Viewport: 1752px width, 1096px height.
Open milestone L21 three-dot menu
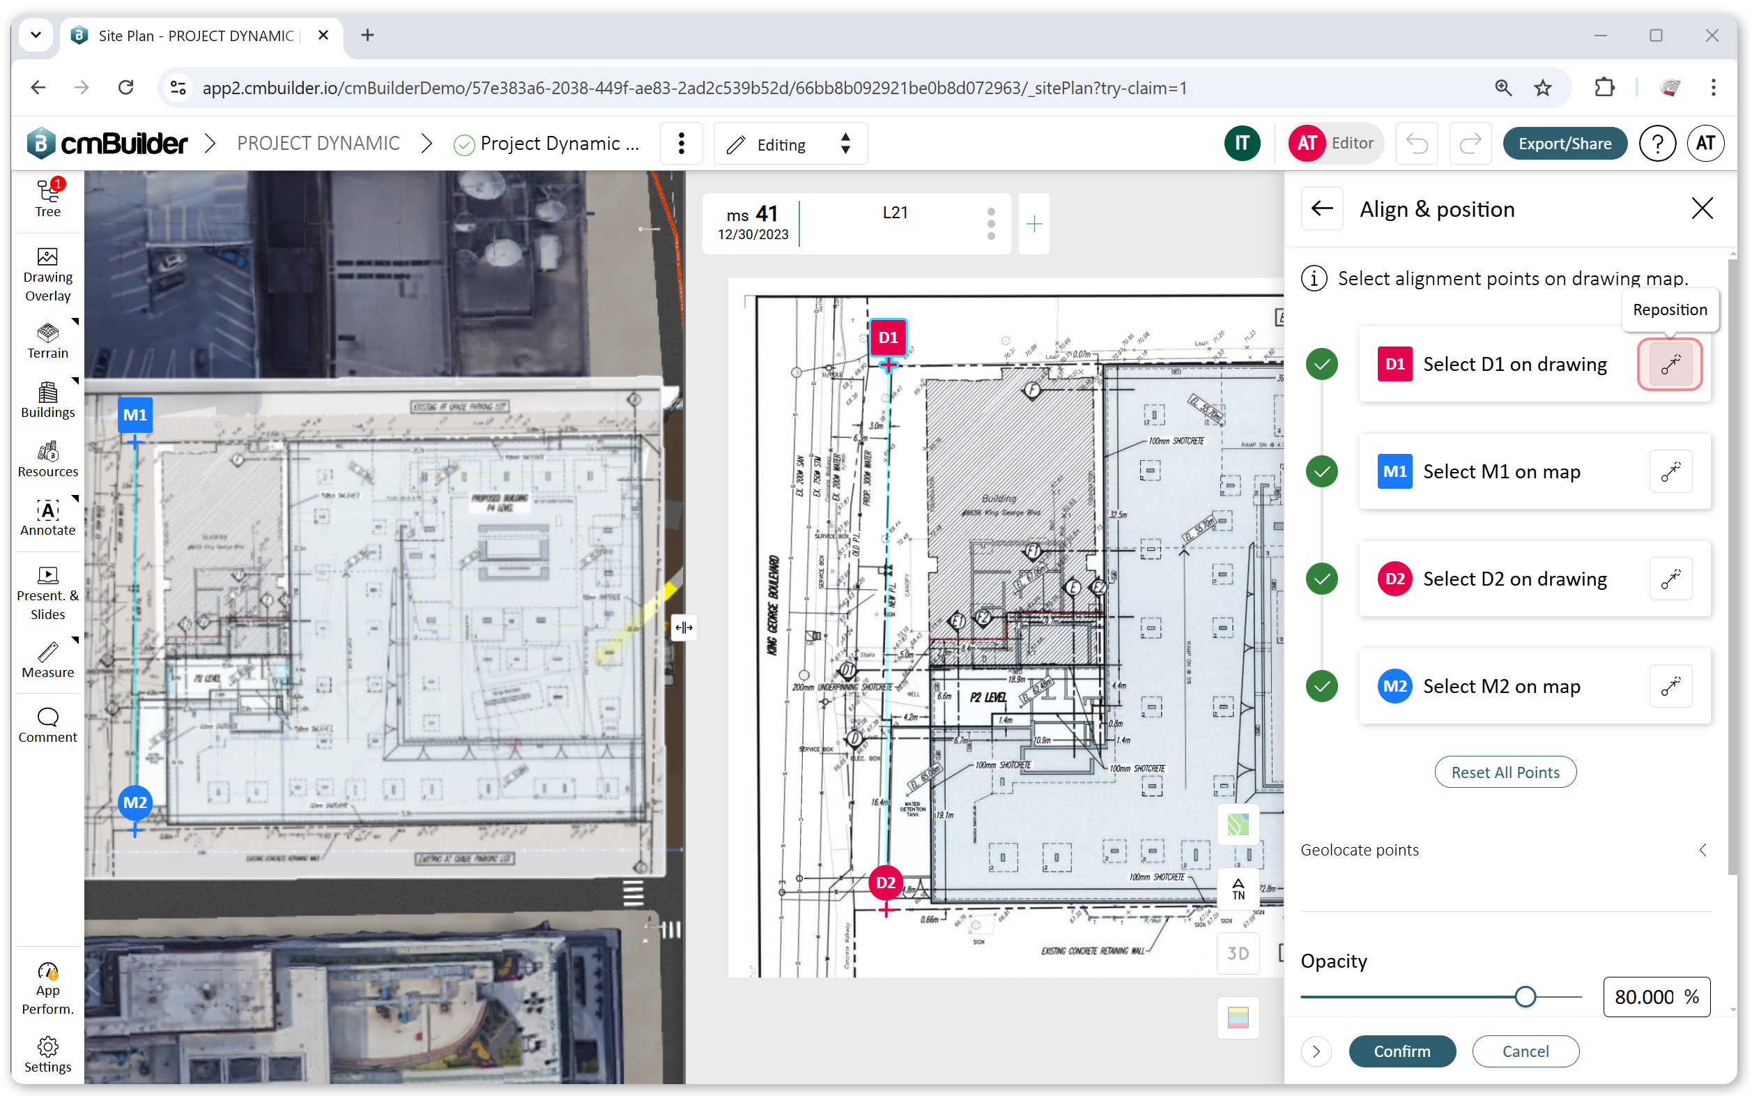coord(990,224)
